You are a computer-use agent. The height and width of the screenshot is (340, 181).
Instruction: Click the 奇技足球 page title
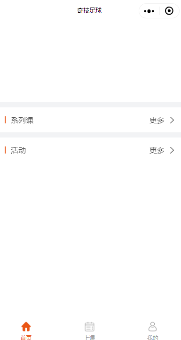(x=89, y=10)
